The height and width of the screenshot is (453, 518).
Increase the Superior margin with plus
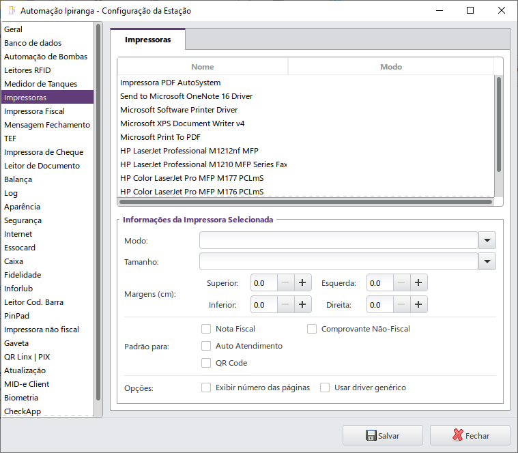[x=303, y=283]
